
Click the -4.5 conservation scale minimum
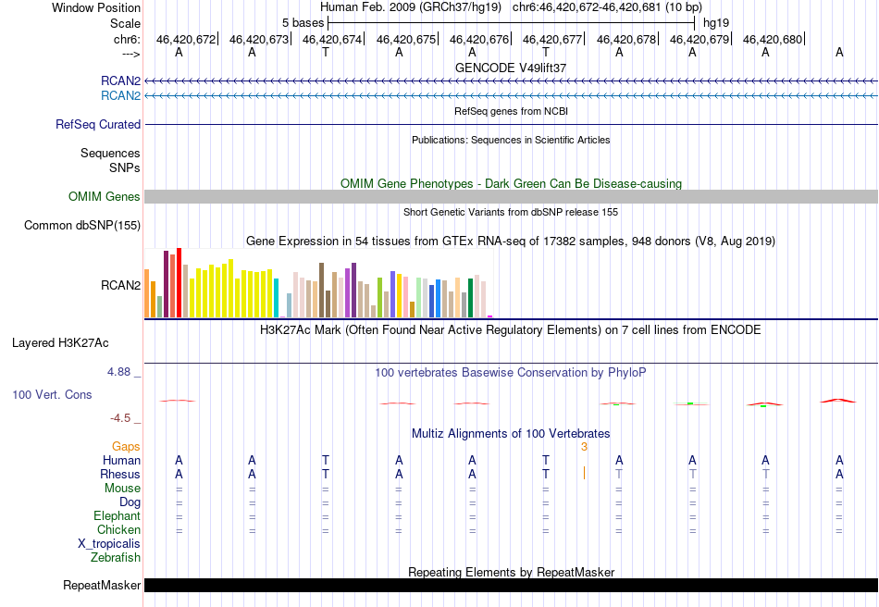pyautogui.click(x=120, y=417)
